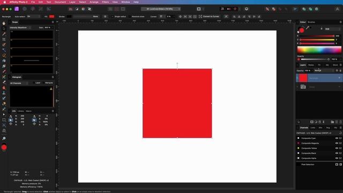This screenshot has height=193, width=343.
Task: Open the All Channels histogram dropdown
Action: tap(19, 83)
